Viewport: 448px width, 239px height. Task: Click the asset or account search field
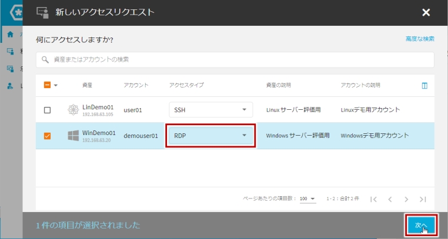(x=235, y=60)
